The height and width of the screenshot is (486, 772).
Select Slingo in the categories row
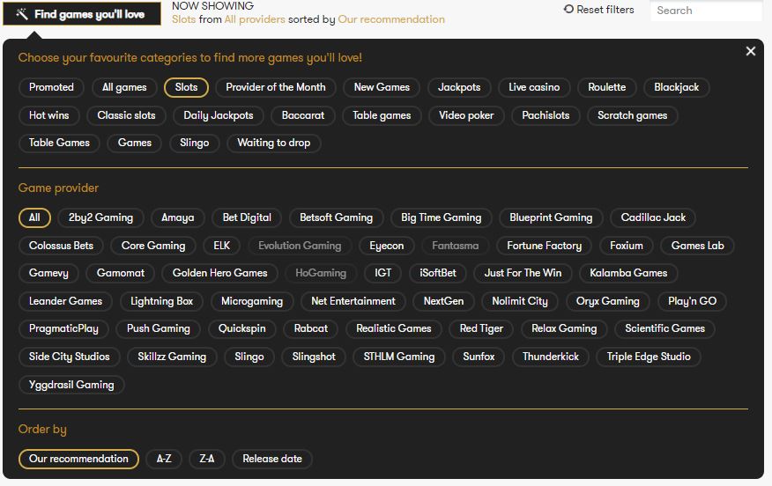pyautogui.click(x=195, y=143)
